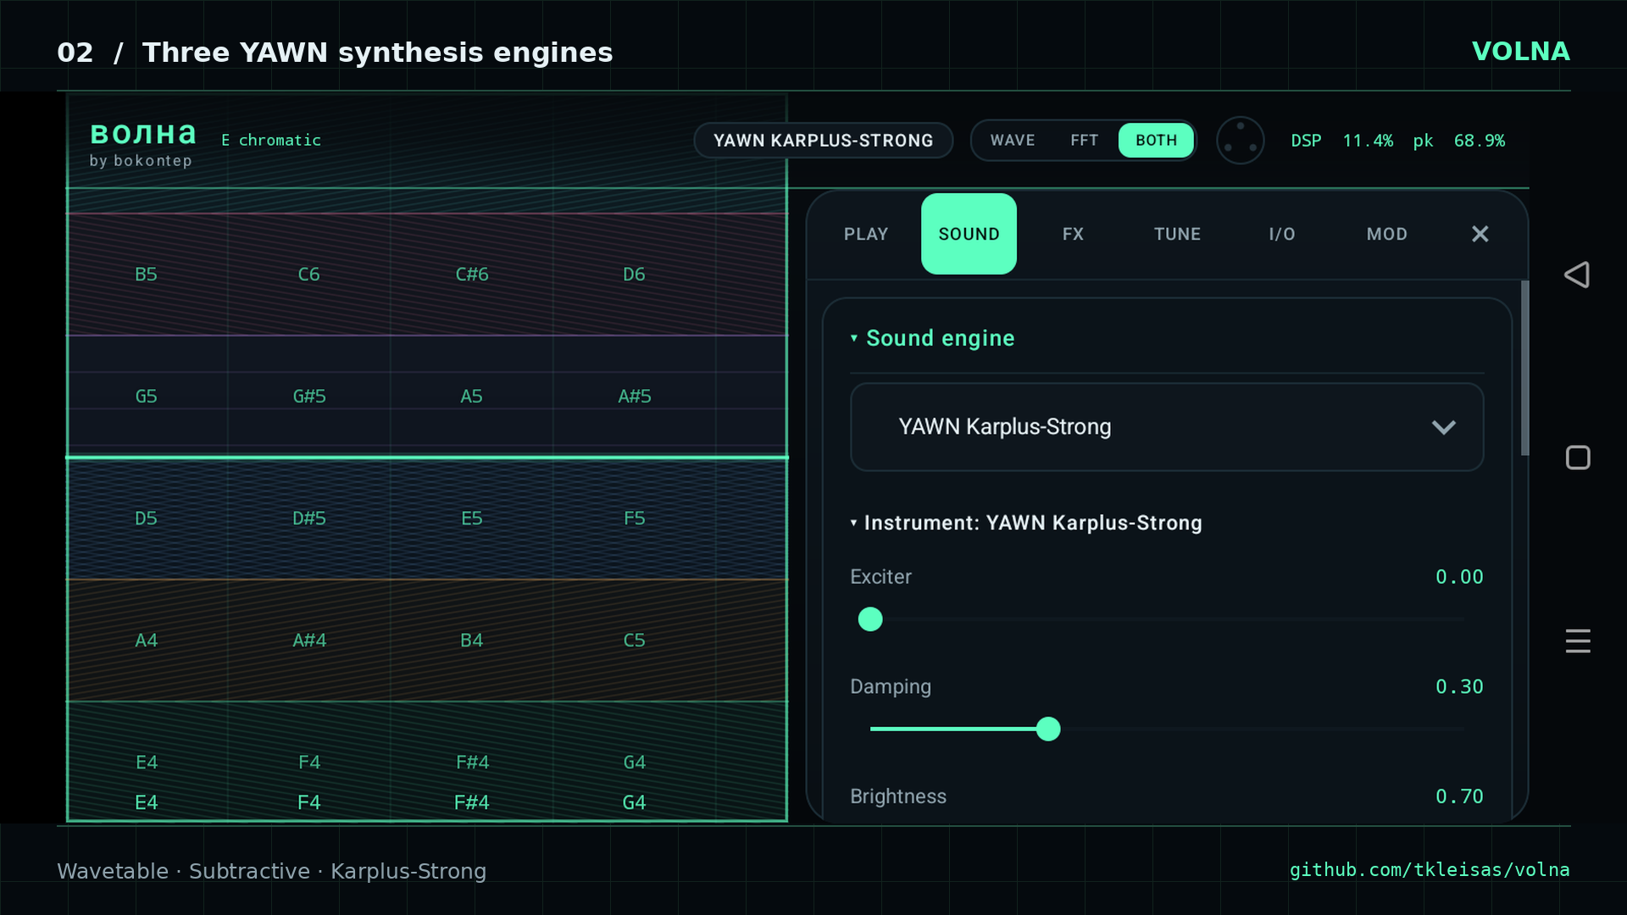Image resolution: width=1627 pixels, height=915 pixels.
Task: Click the round three-dot dial icon
Action: tap(1241, 140)
